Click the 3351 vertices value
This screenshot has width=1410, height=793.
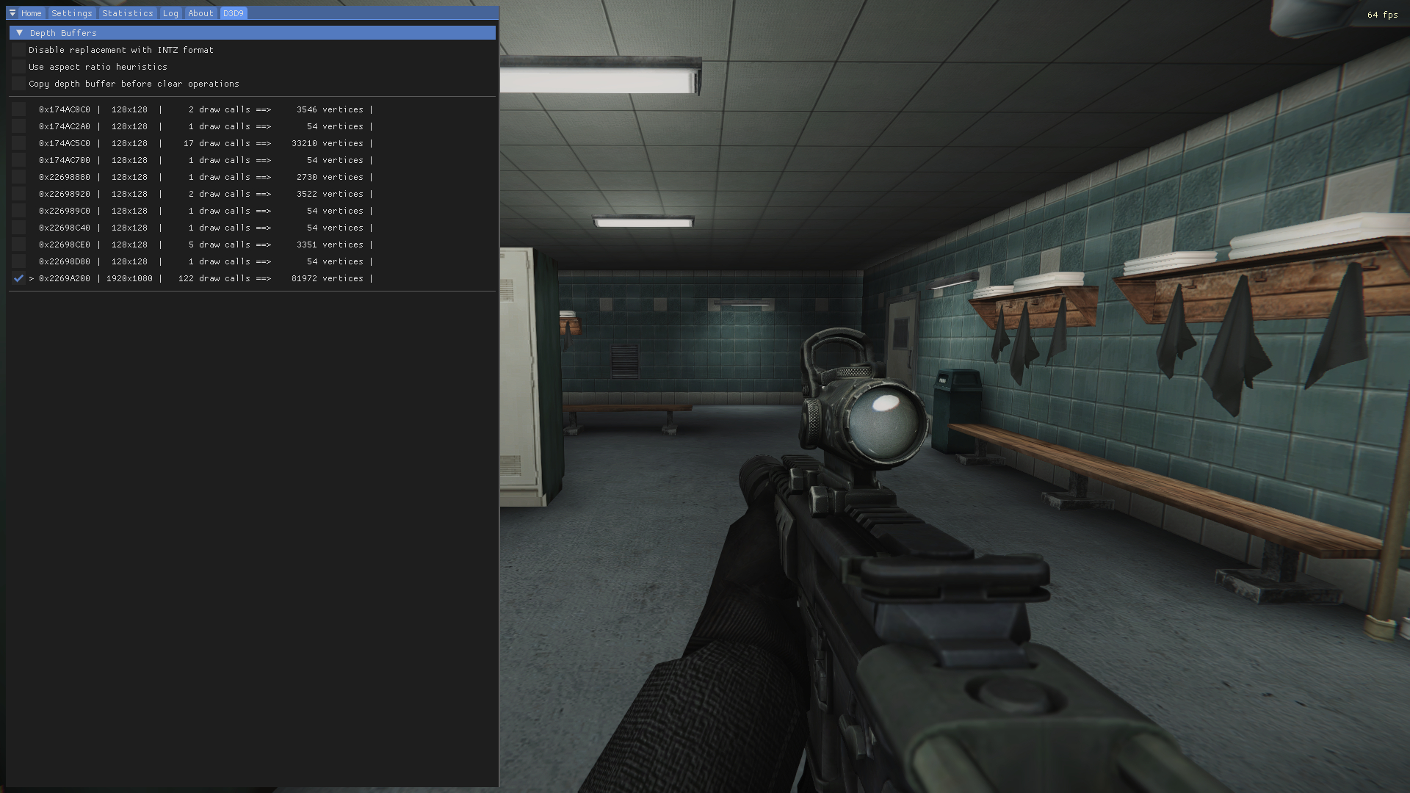[330, 245]
